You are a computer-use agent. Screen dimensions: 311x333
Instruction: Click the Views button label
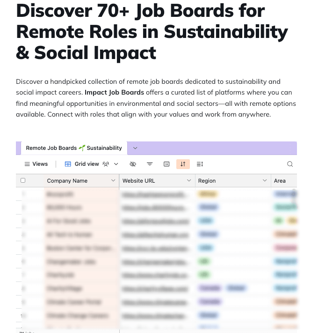click(x=40, y=164)
